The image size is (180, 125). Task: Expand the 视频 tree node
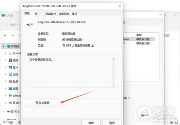pos(5,60)
